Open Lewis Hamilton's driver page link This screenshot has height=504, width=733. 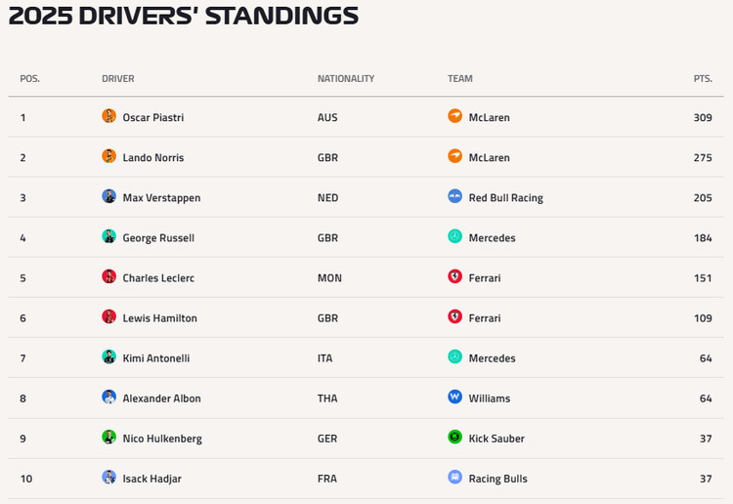[160, 318]
